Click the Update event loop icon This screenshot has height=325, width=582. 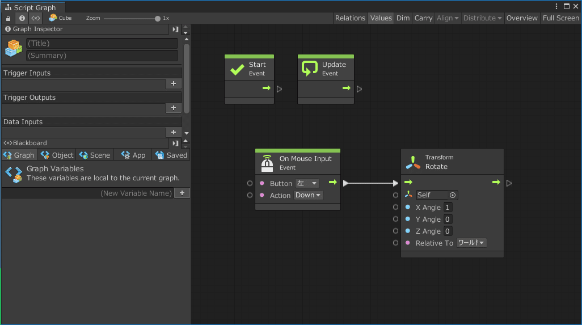pyautogui.click(x=310, y=69)
